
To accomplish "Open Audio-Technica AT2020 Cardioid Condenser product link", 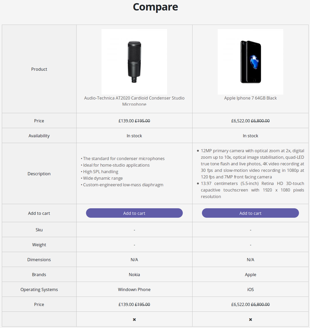I will pos(134,101).
